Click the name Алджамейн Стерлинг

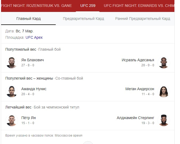click(x=135, y=118)
